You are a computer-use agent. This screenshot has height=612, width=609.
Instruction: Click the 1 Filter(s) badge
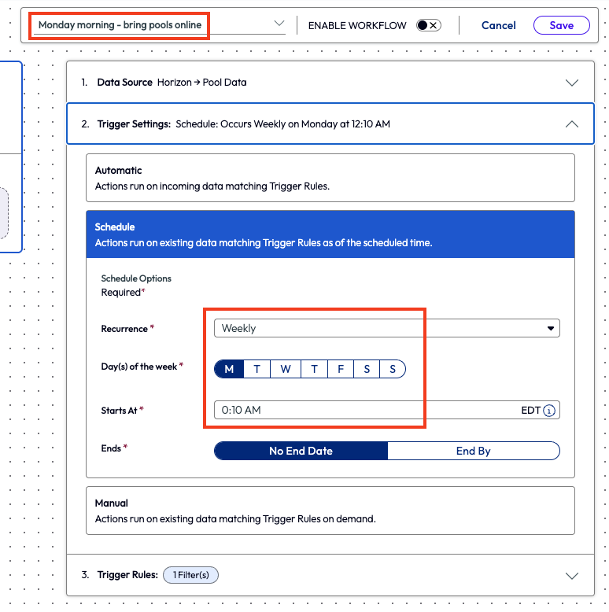coord(190,575)
